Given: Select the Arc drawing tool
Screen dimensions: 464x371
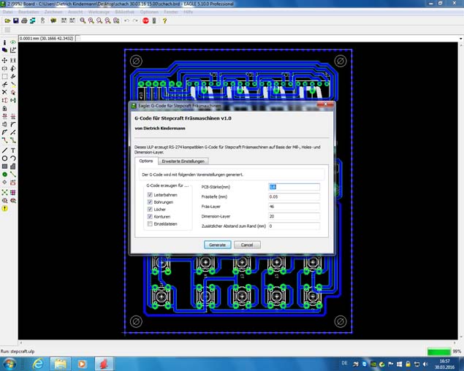Looking at the screenshot, I should click(x=13, y=158).
